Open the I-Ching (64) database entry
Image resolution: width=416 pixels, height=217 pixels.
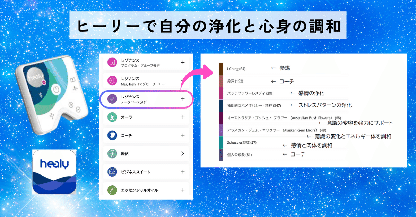coord(236,69)
